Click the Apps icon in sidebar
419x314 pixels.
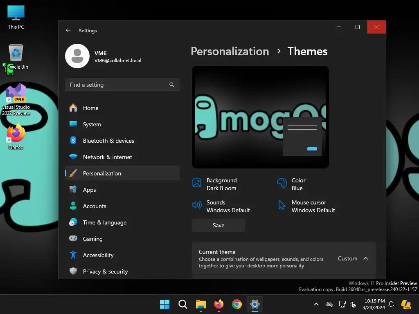tap(73, 190)
